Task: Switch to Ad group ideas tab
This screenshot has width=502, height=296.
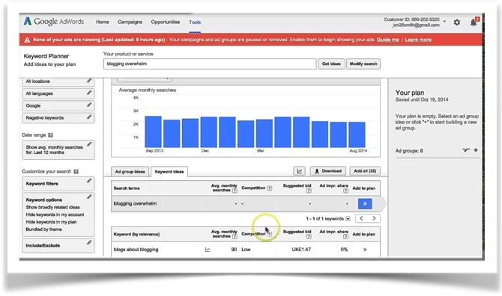Action: click(130, 172)
